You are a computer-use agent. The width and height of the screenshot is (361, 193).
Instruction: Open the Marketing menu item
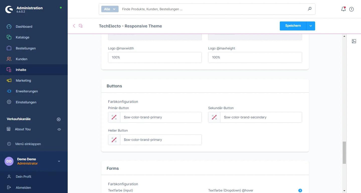(x=23, y=80)
